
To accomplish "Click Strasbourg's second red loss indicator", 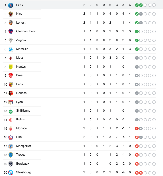I will (141, 173).
